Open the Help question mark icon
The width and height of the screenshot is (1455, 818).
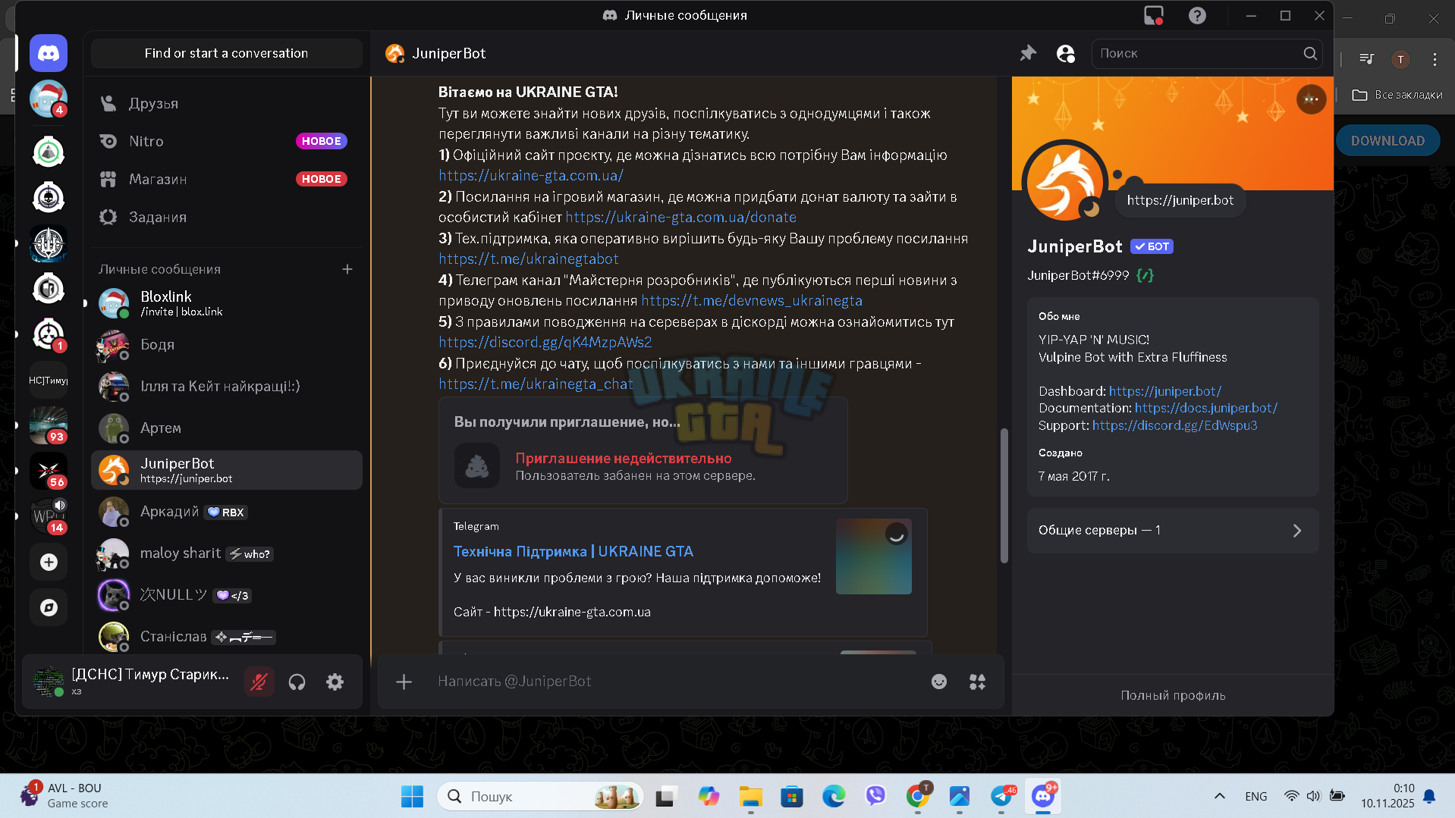coord(1197,15)
